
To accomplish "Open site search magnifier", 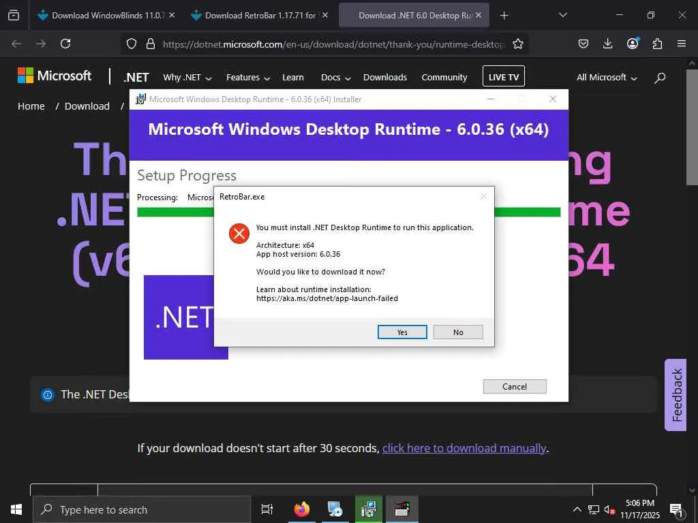I will point(660,78).
